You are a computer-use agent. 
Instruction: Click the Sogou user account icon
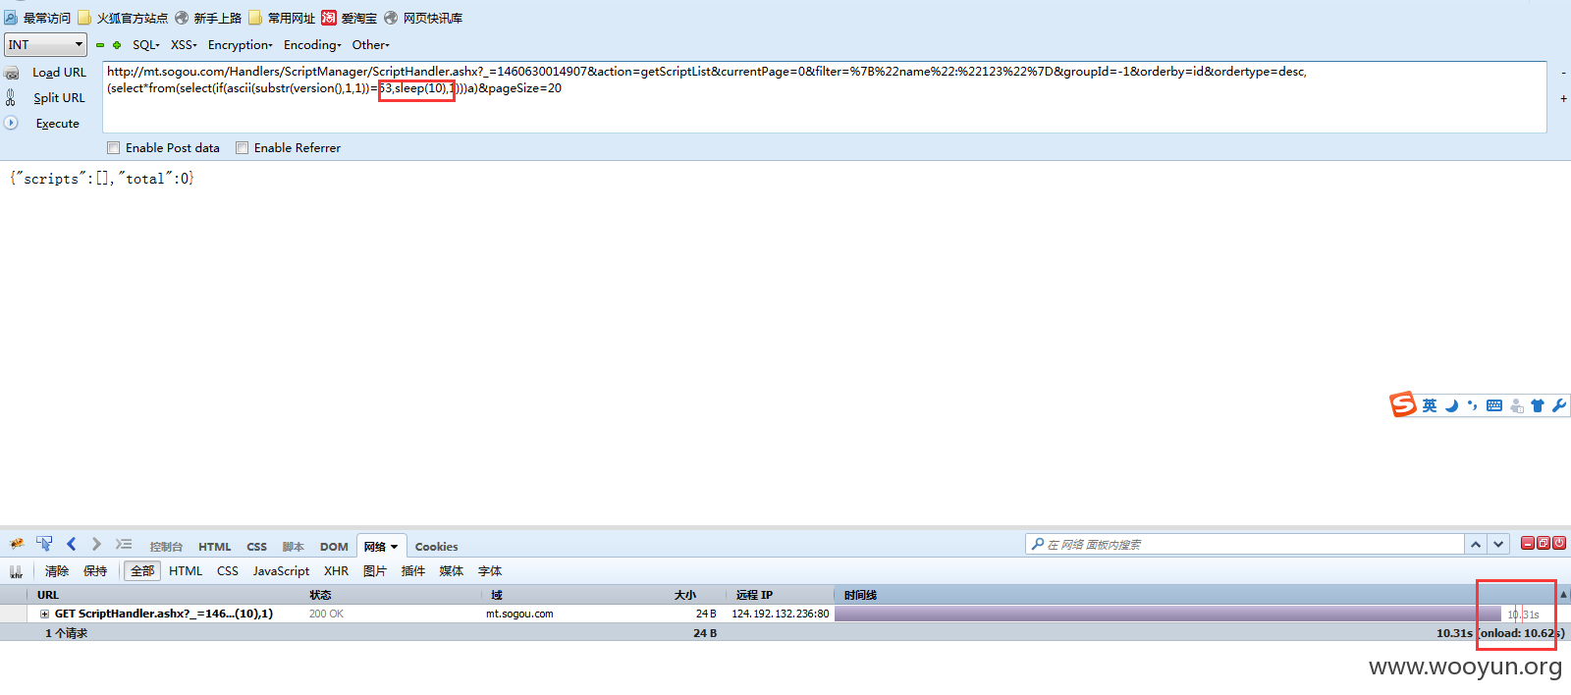tap(1517, 405)
